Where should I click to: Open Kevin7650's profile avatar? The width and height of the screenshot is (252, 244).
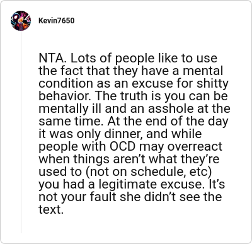[x=21, y=21]
